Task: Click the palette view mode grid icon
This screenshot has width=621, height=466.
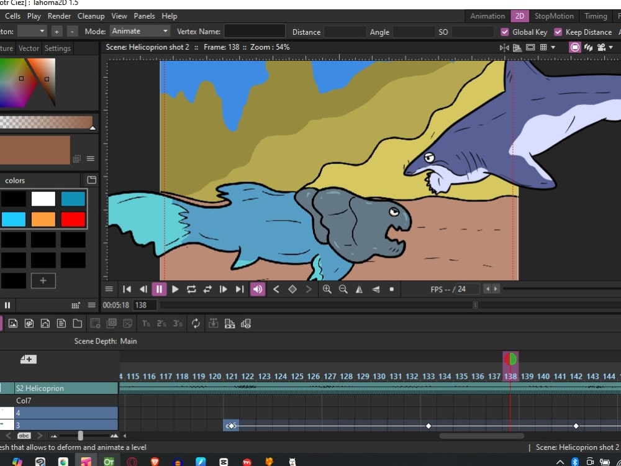Action: click(76, 305)
